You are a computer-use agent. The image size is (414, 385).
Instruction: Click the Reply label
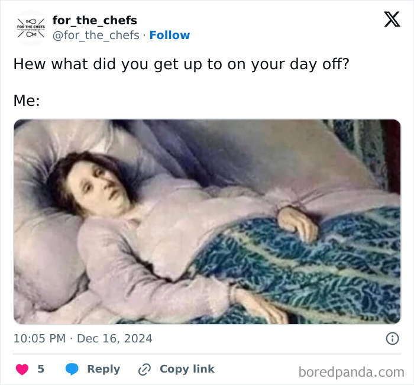tap(103, 369)
